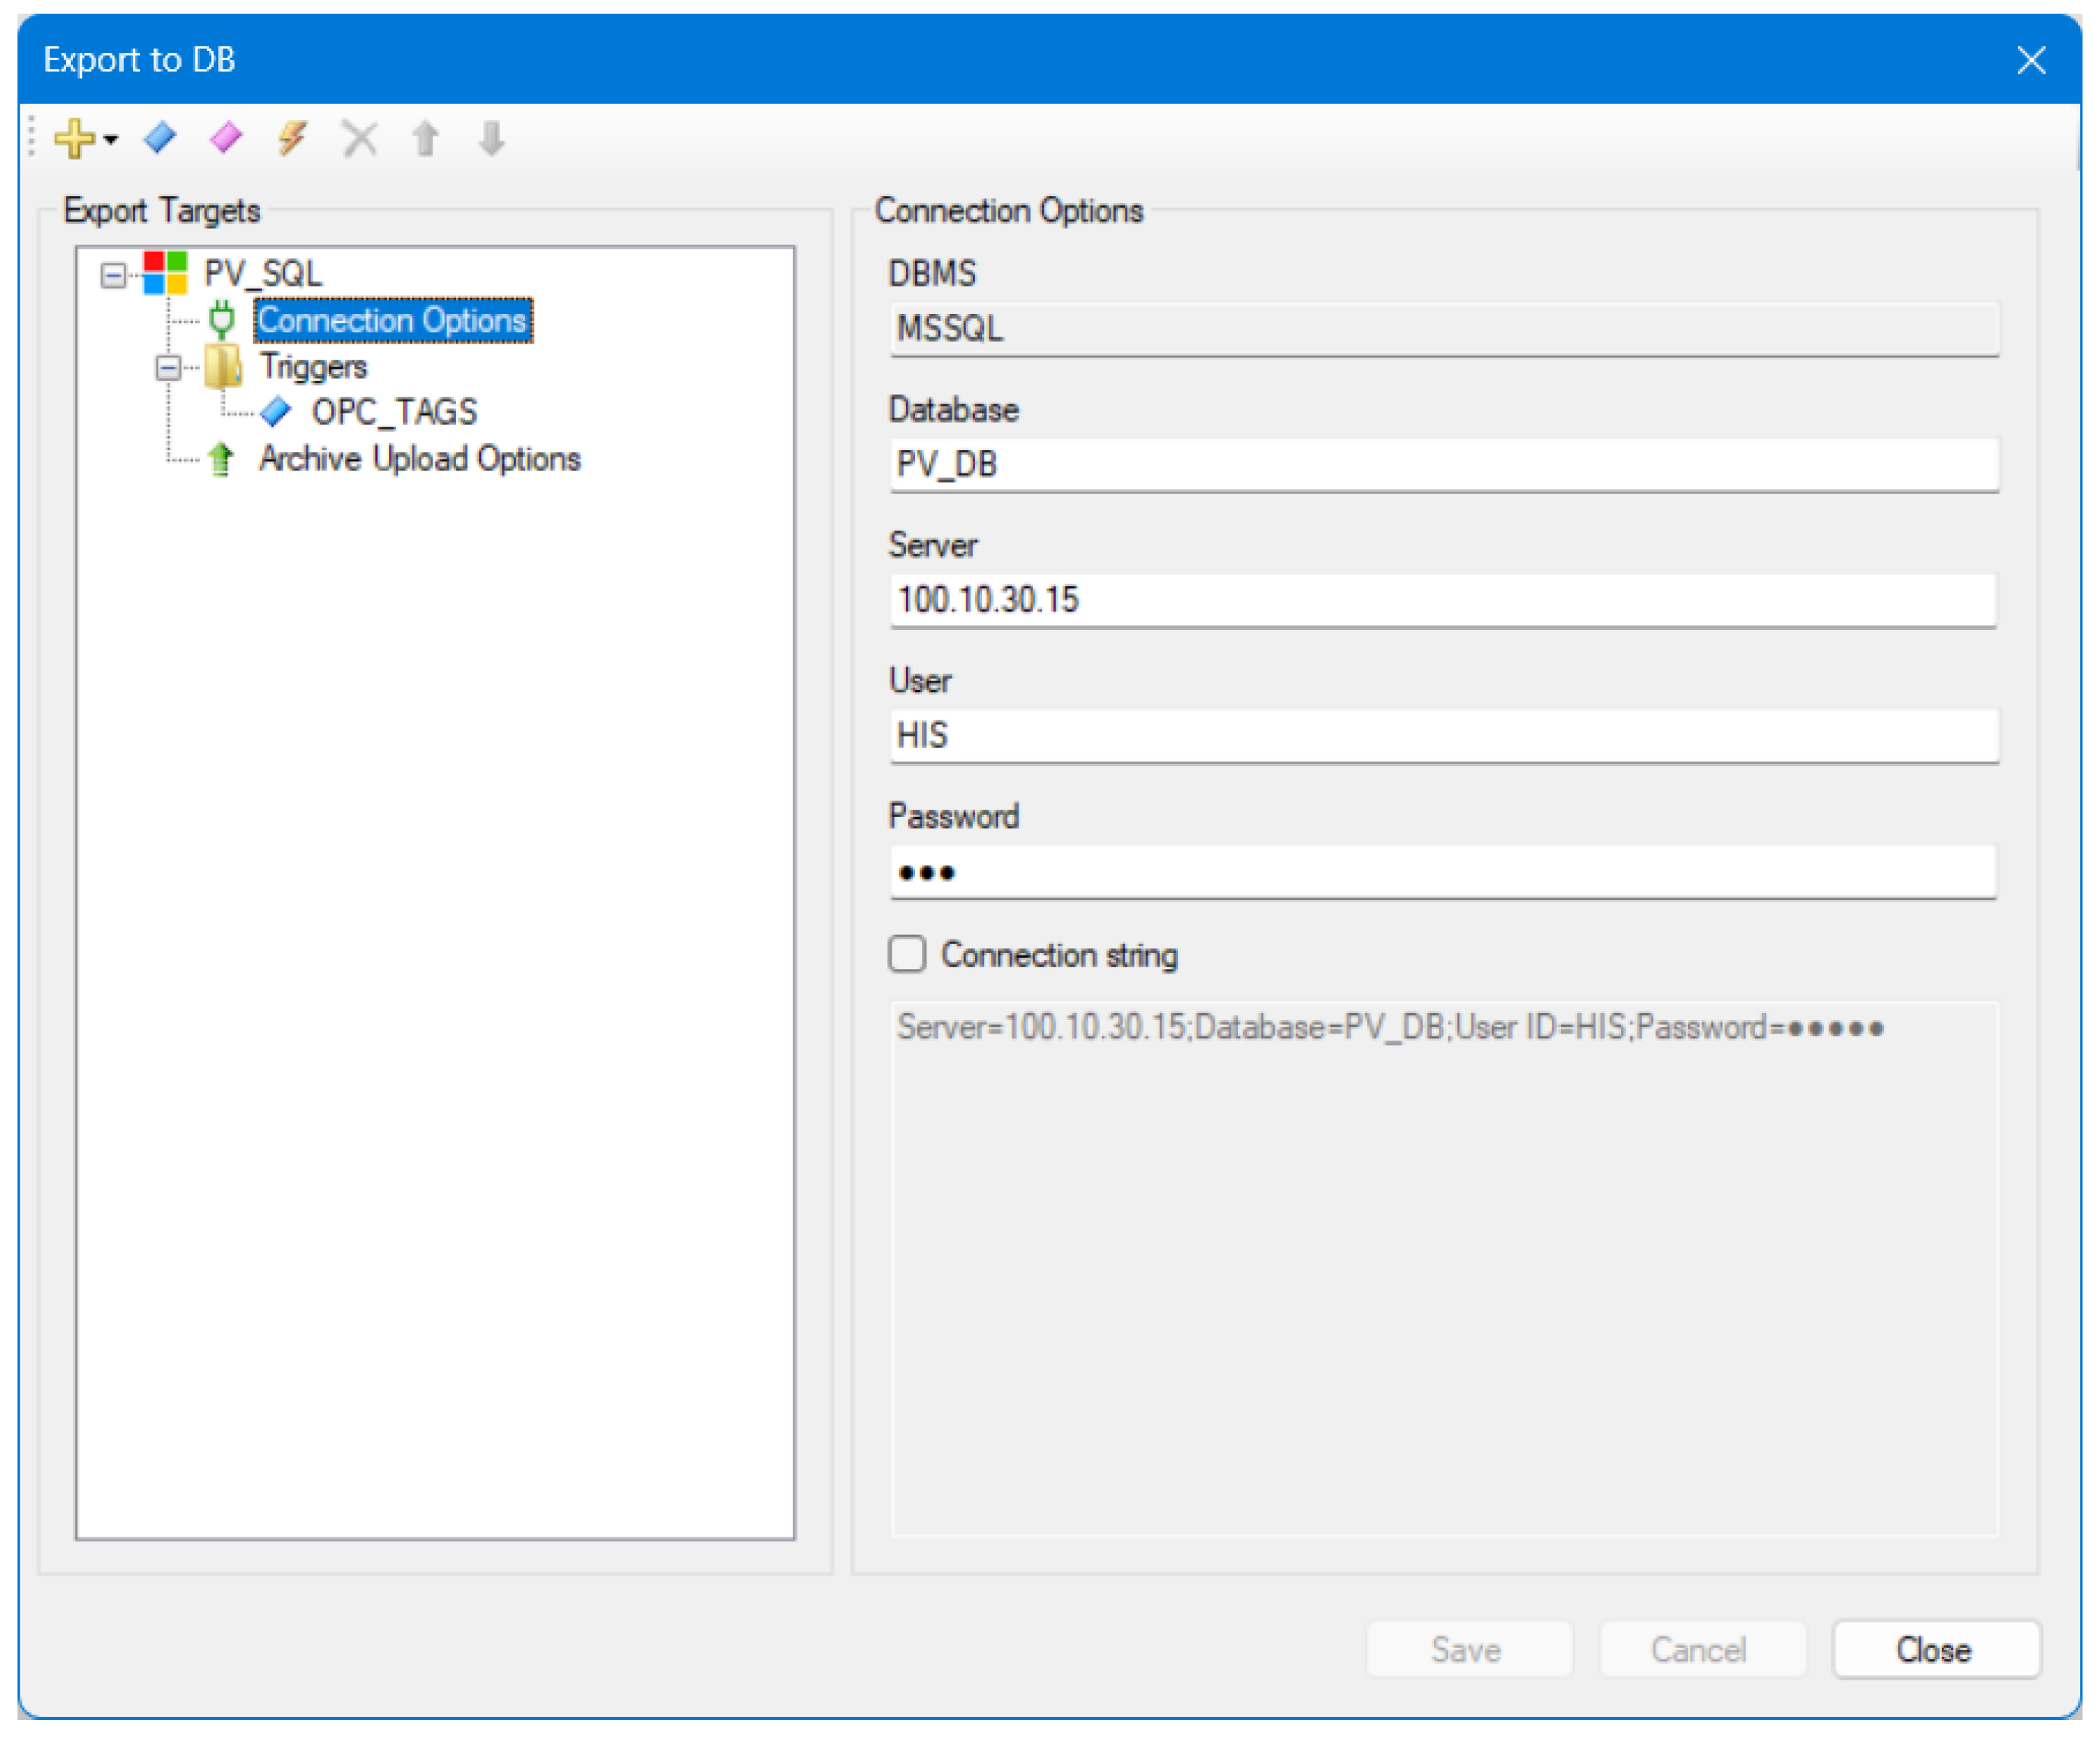The height and width of the screenshot is (1742, 2100).
Task: Click in the Database field PV_DB
Action: pos(1443,465)
